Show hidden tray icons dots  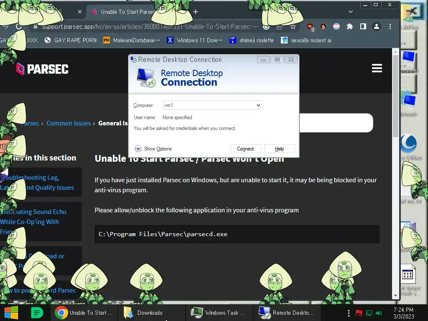(x=349, y=313)
